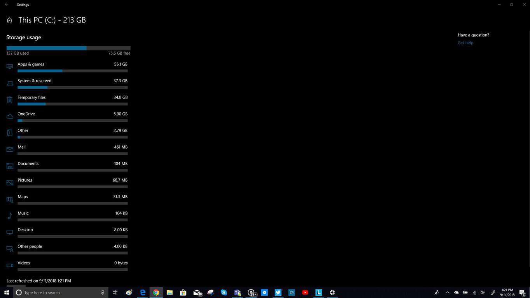Select the Mail envelope icon

[x=10, y=150]
